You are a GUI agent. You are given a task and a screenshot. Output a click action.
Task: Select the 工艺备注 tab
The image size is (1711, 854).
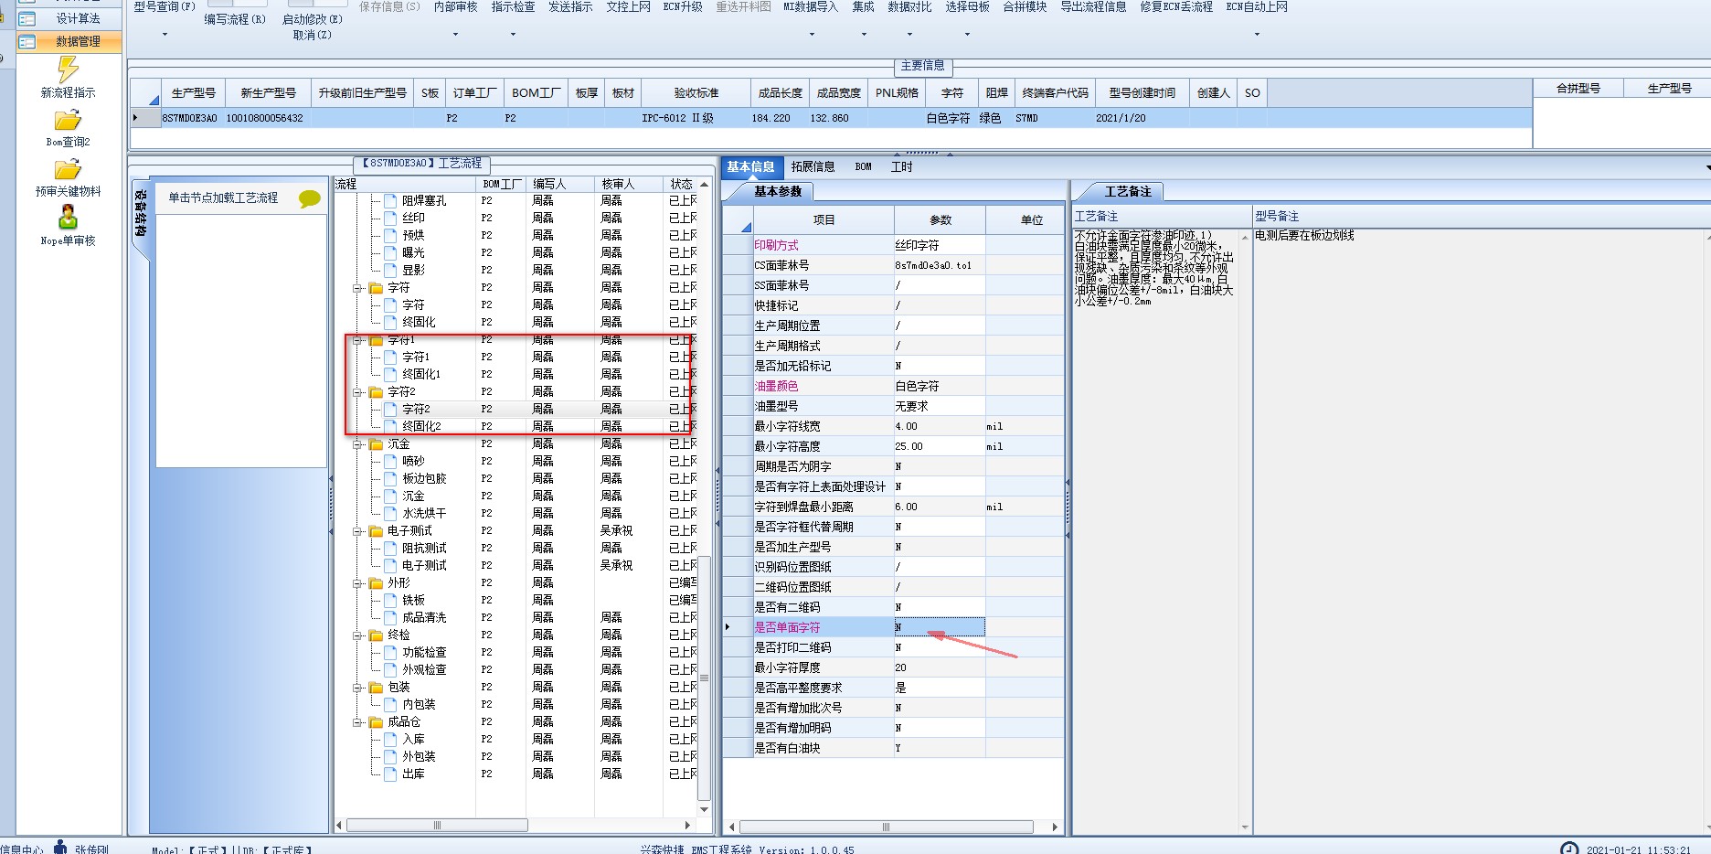(1128, 191)
